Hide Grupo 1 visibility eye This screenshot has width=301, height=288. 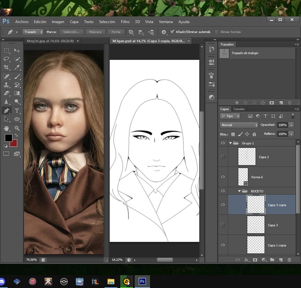[223, 143]
